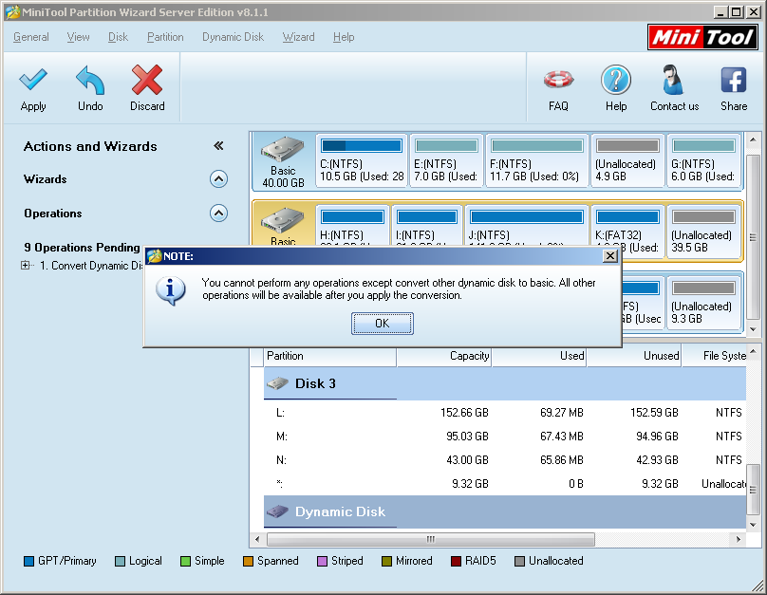Select the F:(NTFS) 11.7 GB partition block
Image resolution: width=767 pixels, height=595 pixels.
coord(536,160)
